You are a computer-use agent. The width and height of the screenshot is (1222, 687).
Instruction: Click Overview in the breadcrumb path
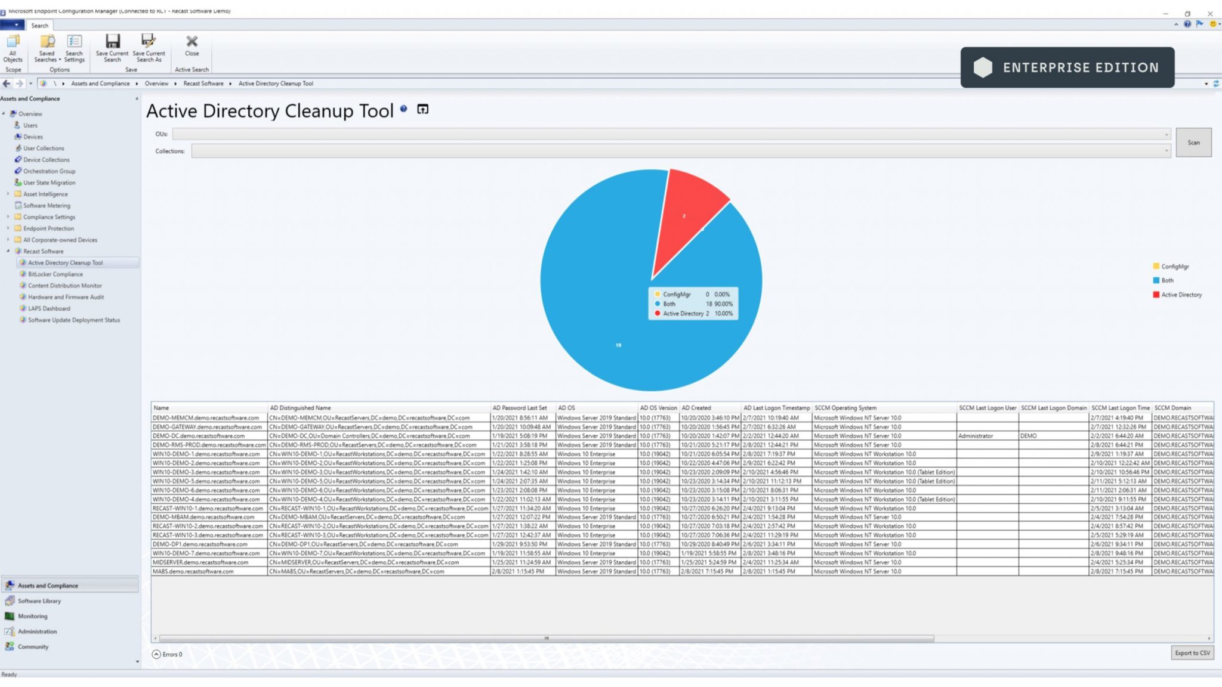pyautogui.click(x=156, y=83)
